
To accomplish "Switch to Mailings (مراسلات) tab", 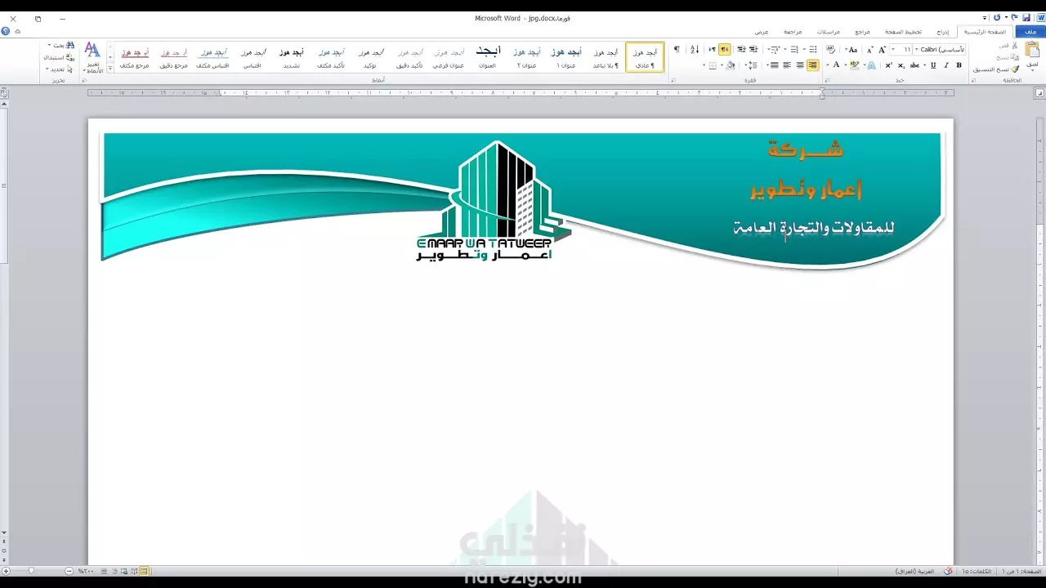I will click(x=829, y=32).
